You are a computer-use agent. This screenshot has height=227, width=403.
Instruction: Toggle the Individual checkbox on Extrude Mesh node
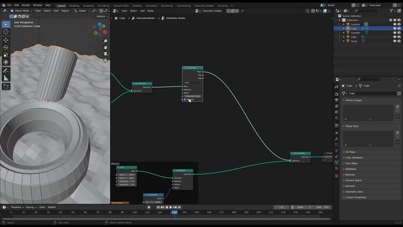pyautogui.click(x=184, y=100)
